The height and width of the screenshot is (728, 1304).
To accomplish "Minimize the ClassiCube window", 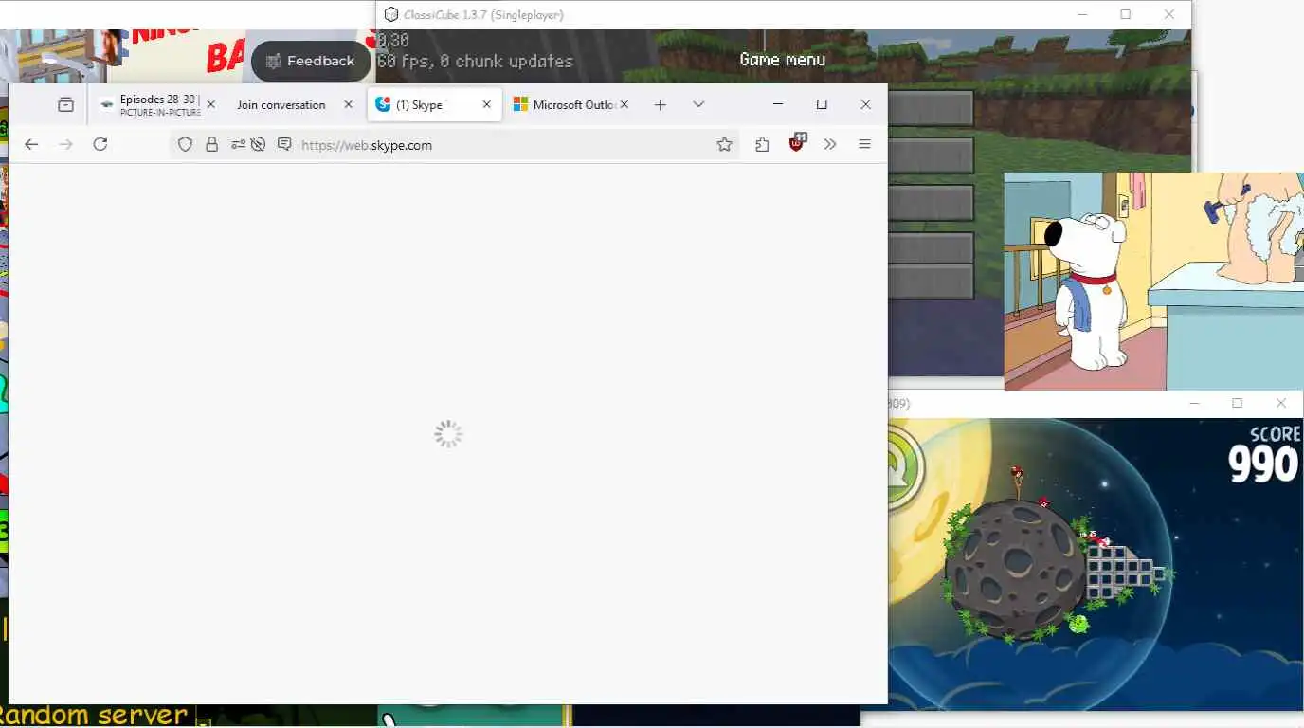I will [1082, 14].
